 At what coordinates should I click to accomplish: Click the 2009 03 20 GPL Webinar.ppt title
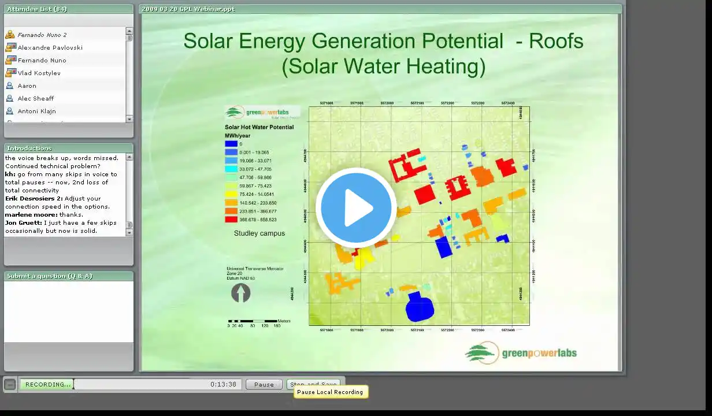[x=188, y=9]
